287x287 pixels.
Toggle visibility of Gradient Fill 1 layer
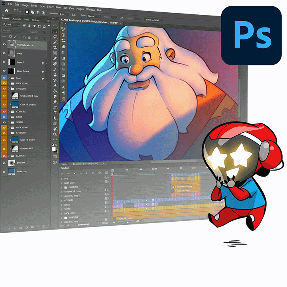[4, 149]
